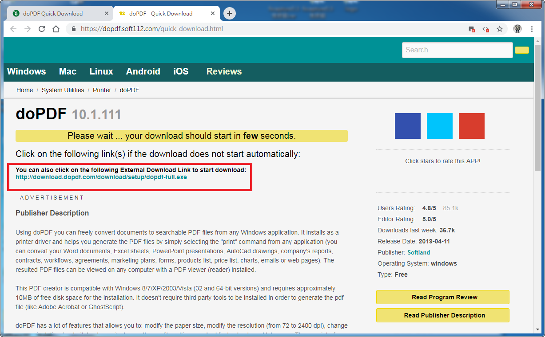The width and height of the screenshot is (545, 337).
Task: Close the 'doPDF Quick Download' first tab
Action: (107, 13)
